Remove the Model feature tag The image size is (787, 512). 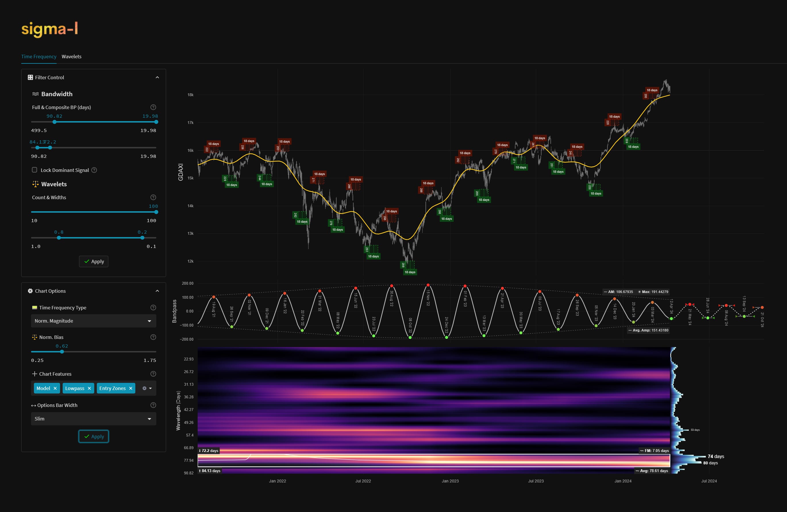click(x=55, y=389)
